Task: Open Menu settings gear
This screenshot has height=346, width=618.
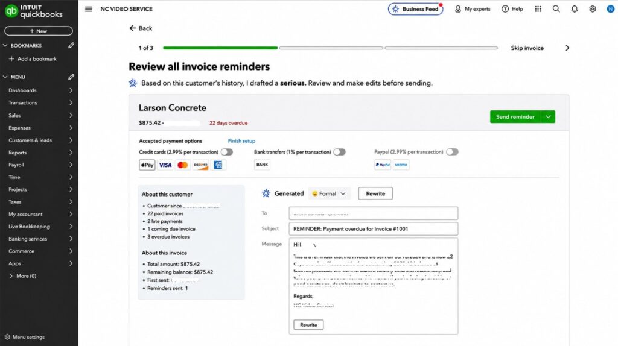Action: tap(7, 337)
